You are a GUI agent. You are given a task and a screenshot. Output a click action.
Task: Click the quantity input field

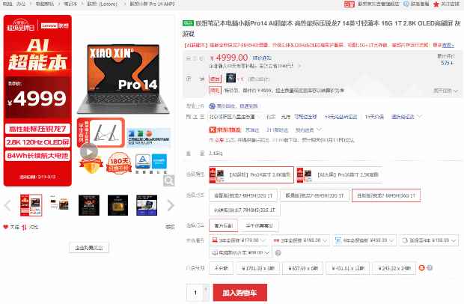pyautogui.click(x=195, y=293)
